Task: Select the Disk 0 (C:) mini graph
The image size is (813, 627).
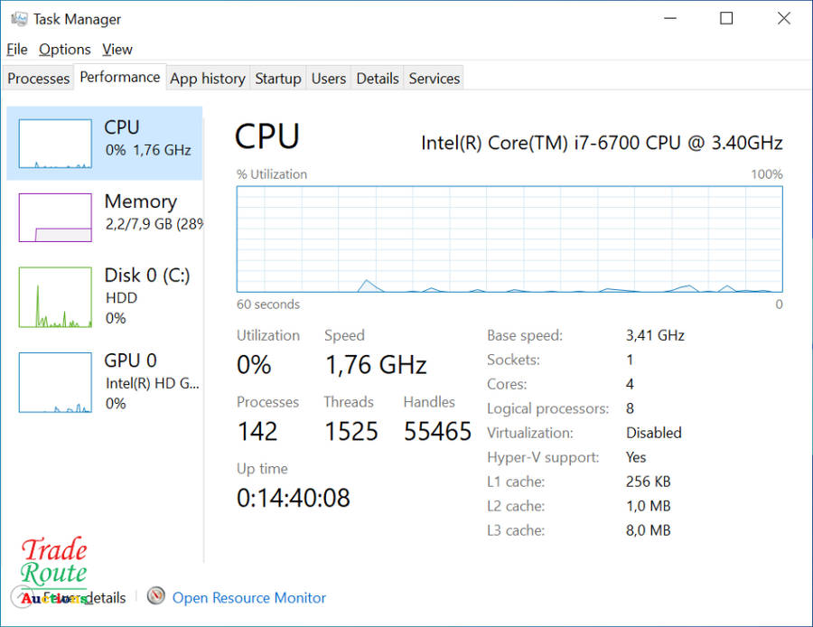Action: [55, 297]
